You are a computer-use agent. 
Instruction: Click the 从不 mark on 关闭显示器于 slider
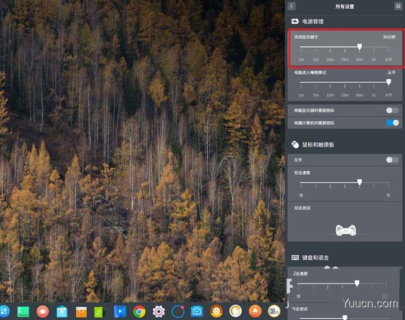[x=388, y=60]
